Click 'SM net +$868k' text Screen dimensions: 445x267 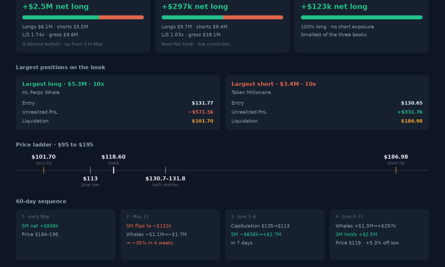(x=40, y=226)
